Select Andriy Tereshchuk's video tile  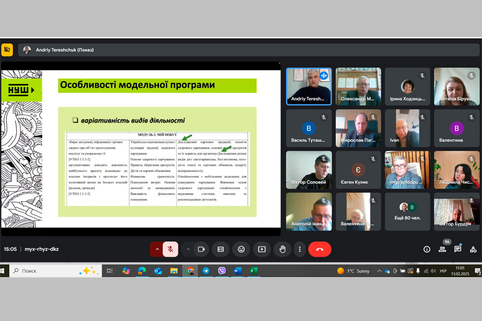(309, 87)
